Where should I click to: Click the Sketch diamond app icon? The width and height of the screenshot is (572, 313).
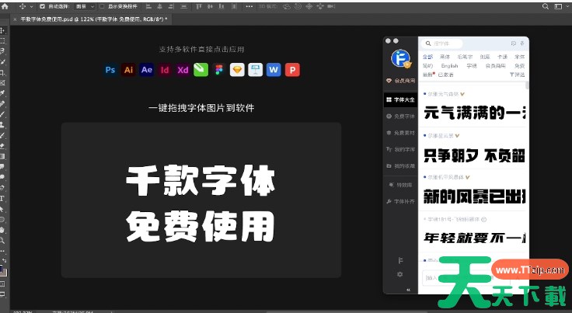pos(236,70)
